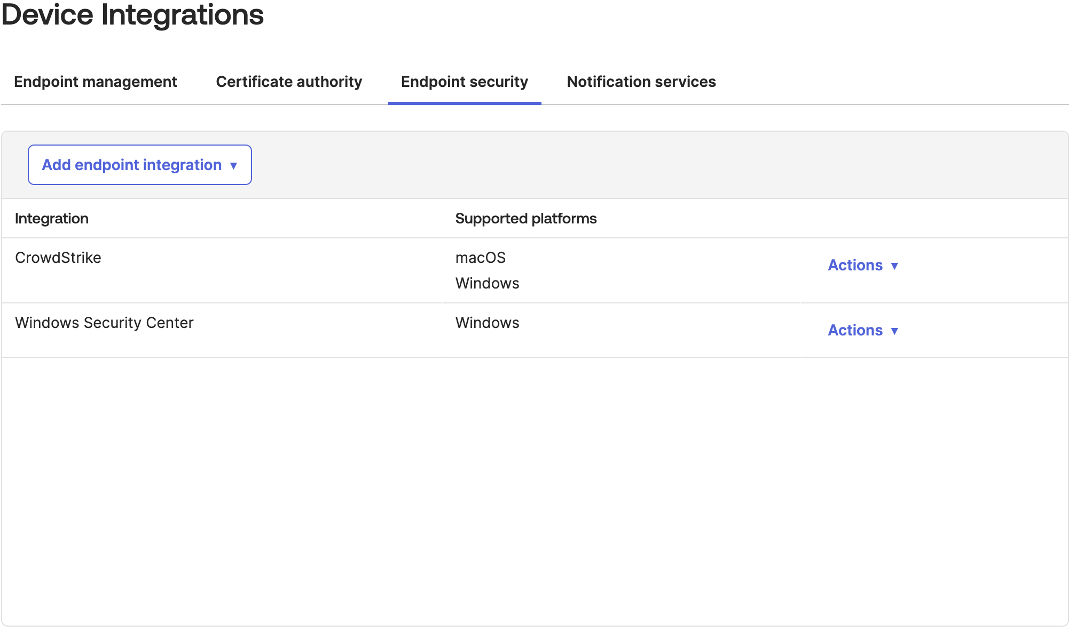Screen dimensions: 1076x633
Task: Click Windows Security Center Actions arrow icon
Action: (894, 331)
